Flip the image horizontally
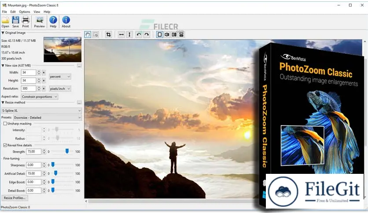Viewport: 368px width, 213px height. (x=121, y=35)
